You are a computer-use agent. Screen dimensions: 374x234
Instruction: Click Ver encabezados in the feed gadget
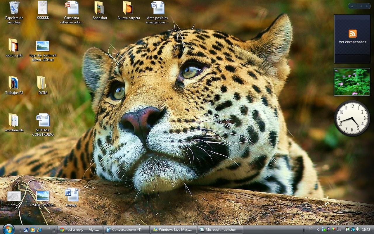(x=352, y=42)
